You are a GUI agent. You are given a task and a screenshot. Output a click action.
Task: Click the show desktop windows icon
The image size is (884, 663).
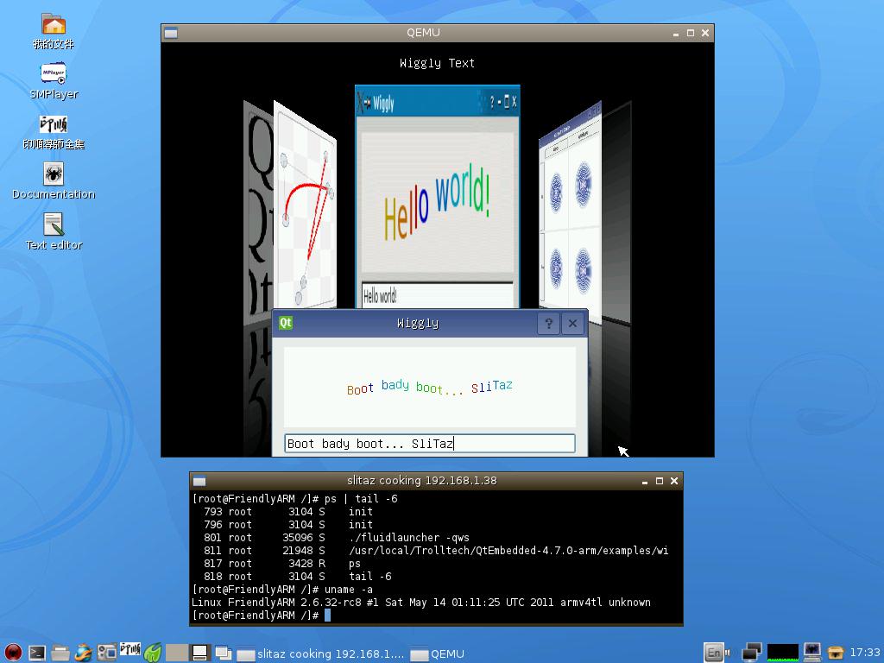pyautogui.click(x=224, y=653)
